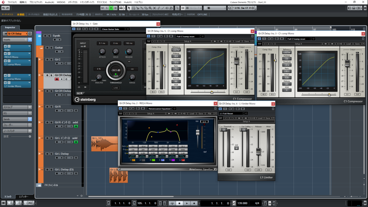
Task: Click Save in L1 limiter window
Action: click(x=267, y=118)
